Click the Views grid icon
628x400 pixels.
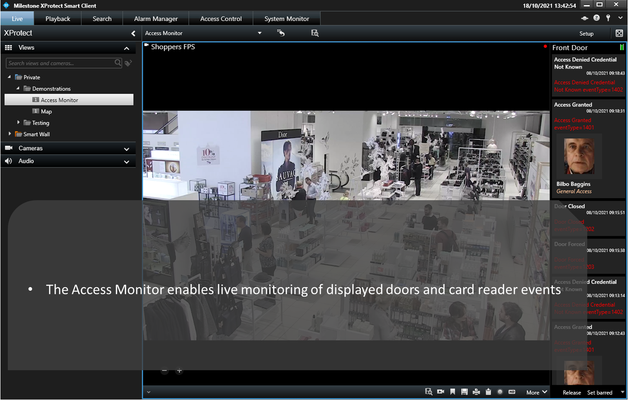tap(8, 48)
